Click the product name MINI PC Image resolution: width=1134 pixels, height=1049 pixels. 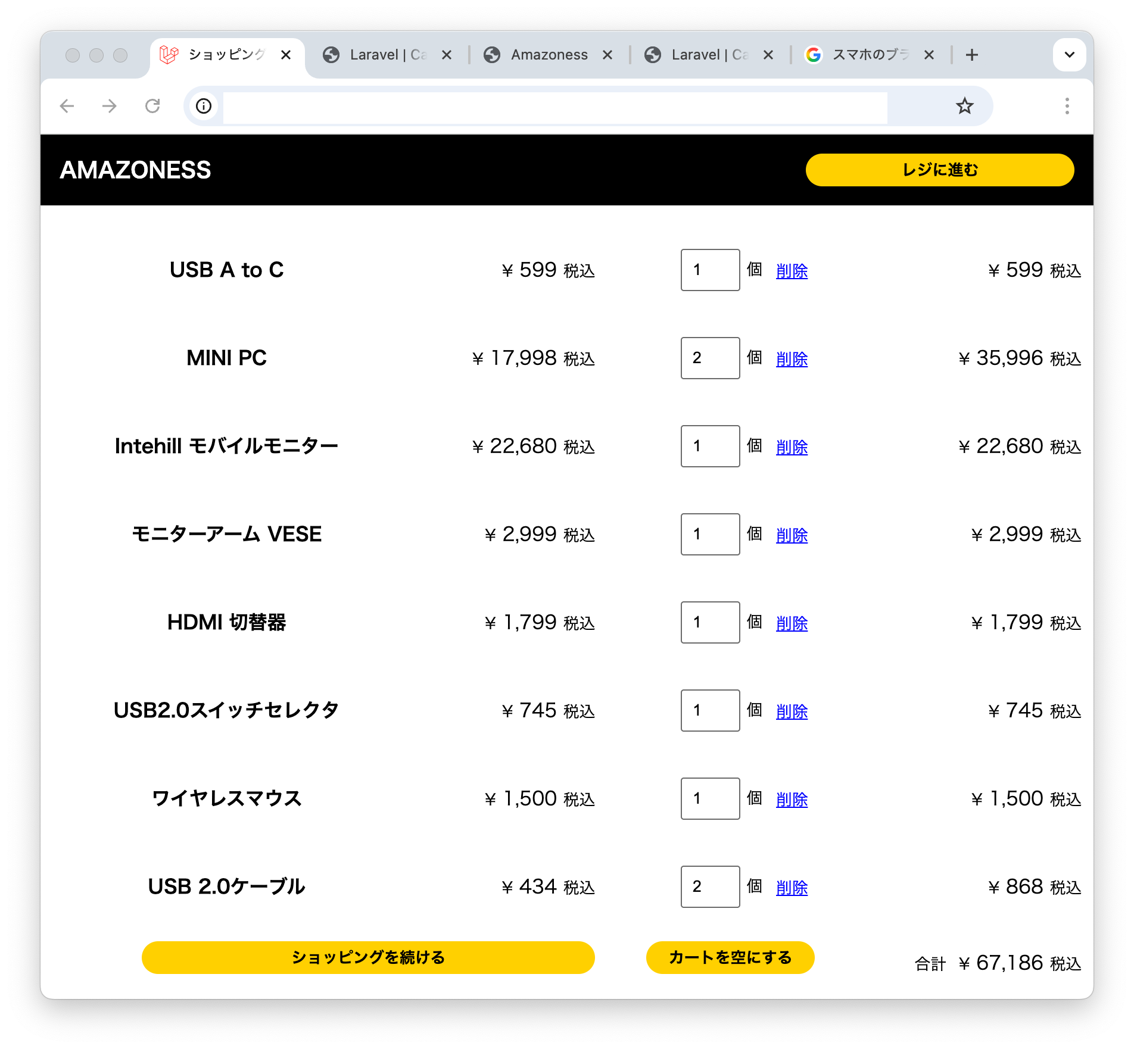pos(226,358)
